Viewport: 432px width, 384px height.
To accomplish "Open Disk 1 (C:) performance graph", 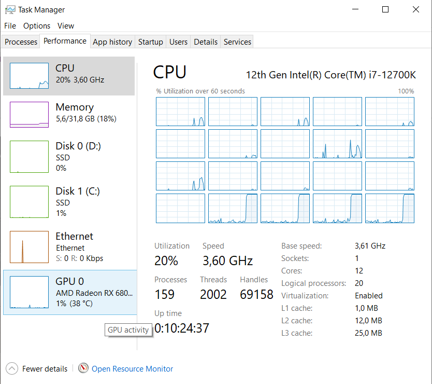I will [x=29, y=202].
